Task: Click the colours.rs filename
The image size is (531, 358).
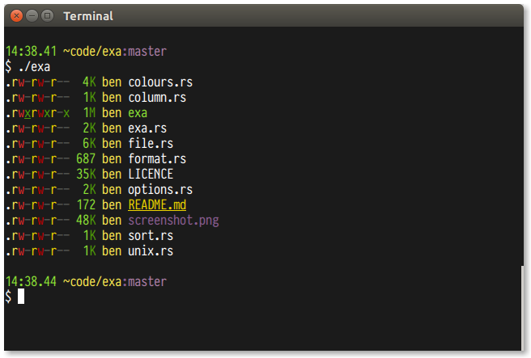Action: (160, 82)
